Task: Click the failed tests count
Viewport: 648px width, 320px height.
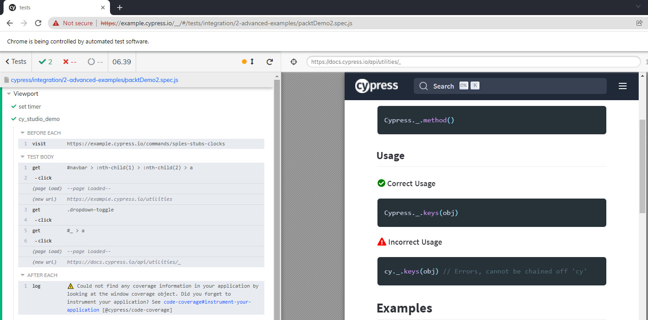Action: 70,62
